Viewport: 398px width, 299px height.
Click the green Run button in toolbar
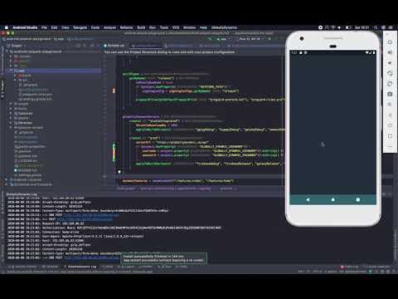(269, 39)
